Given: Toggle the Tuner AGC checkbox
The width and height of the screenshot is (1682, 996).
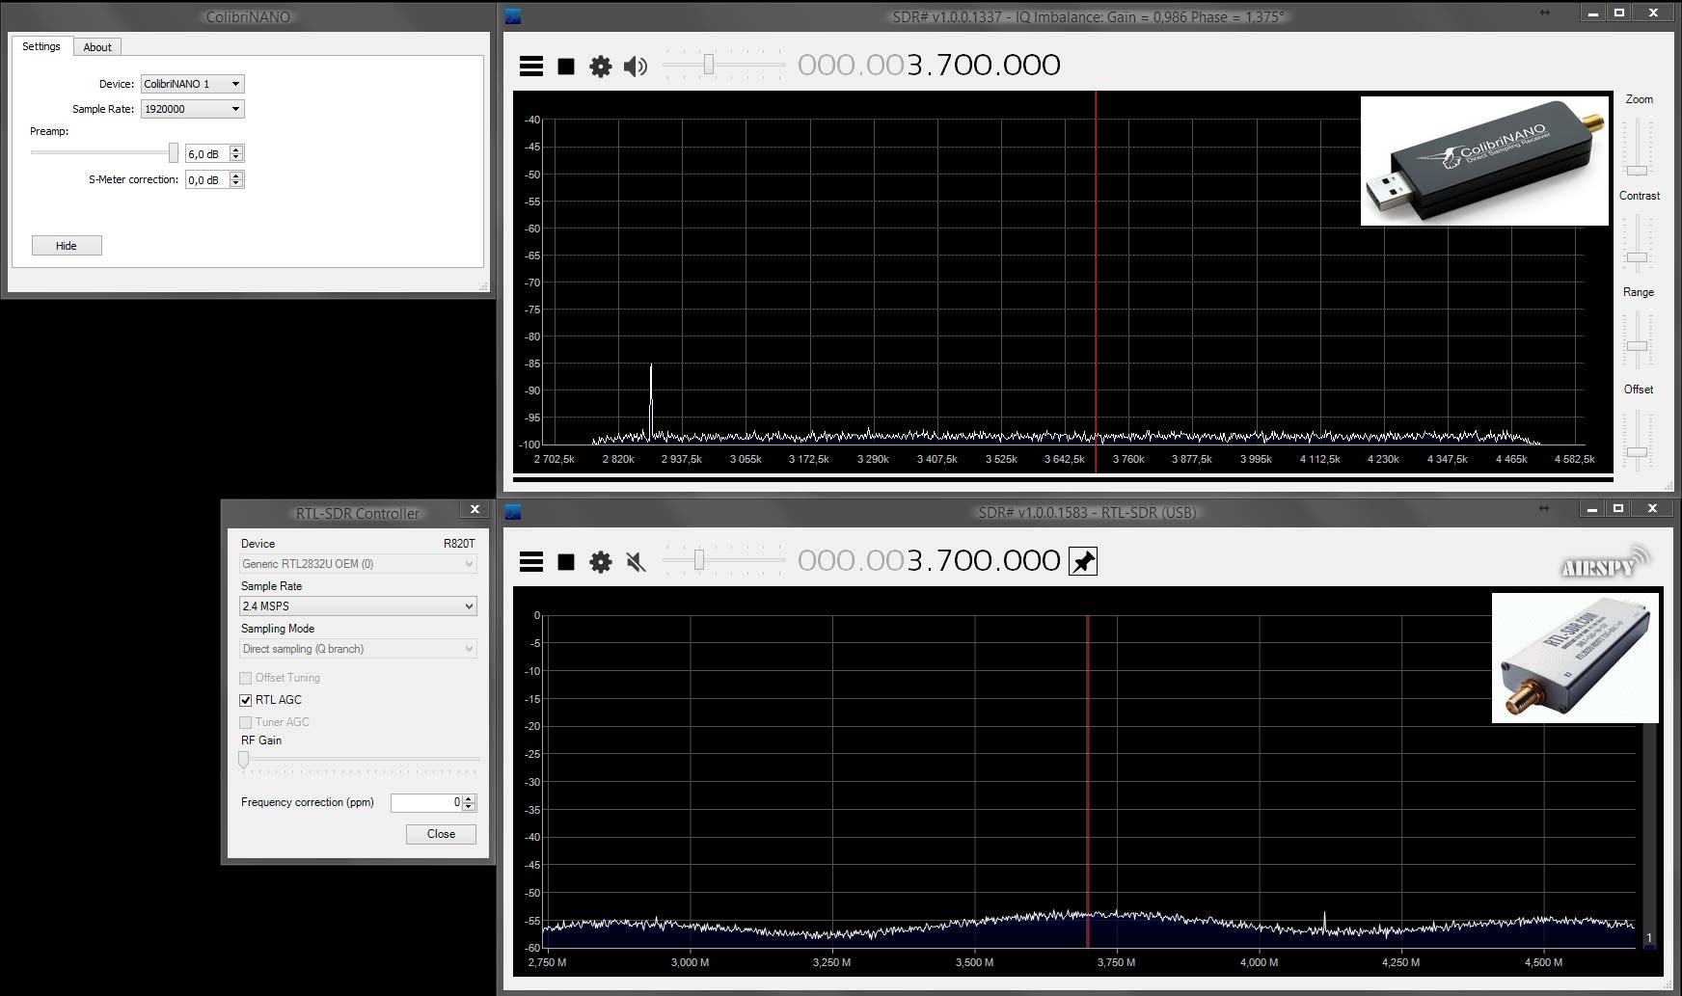Looking at the screenshot, I should click(x=246, y=722).
